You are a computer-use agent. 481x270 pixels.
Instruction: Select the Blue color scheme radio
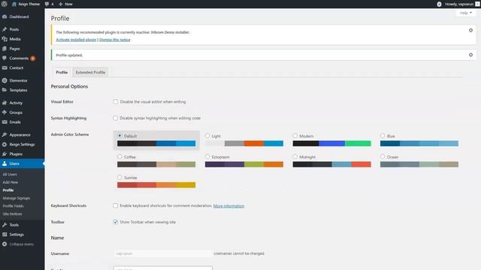(x=383, y=135)
